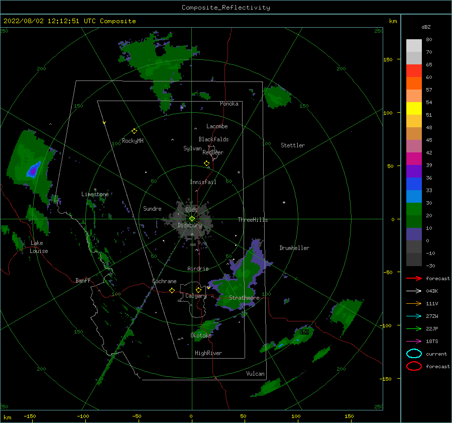This screenshot has width=452, height=423.
Task: Click the asterisk marker west of Stettler
Action: tap(239, 173)
